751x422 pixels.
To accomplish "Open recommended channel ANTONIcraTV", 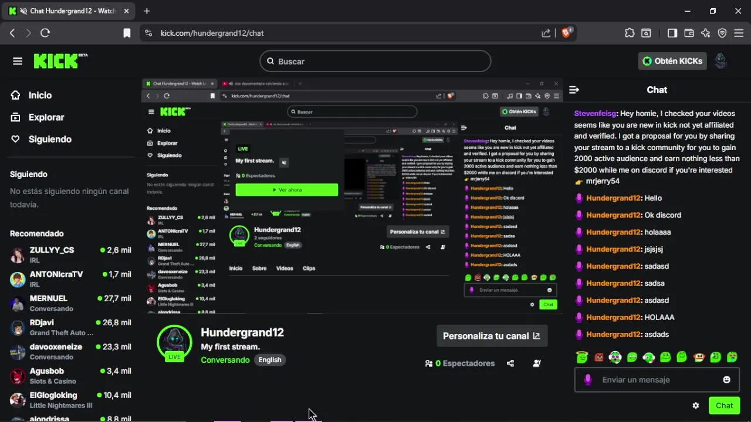I will click(x=70, y=279).
